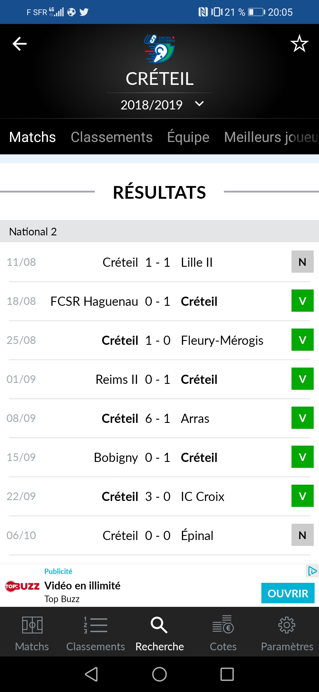Viewport: 319px width, 692px height.
Task: Toggle the favorite star for Créteil
Action: [x=299, y=43]
